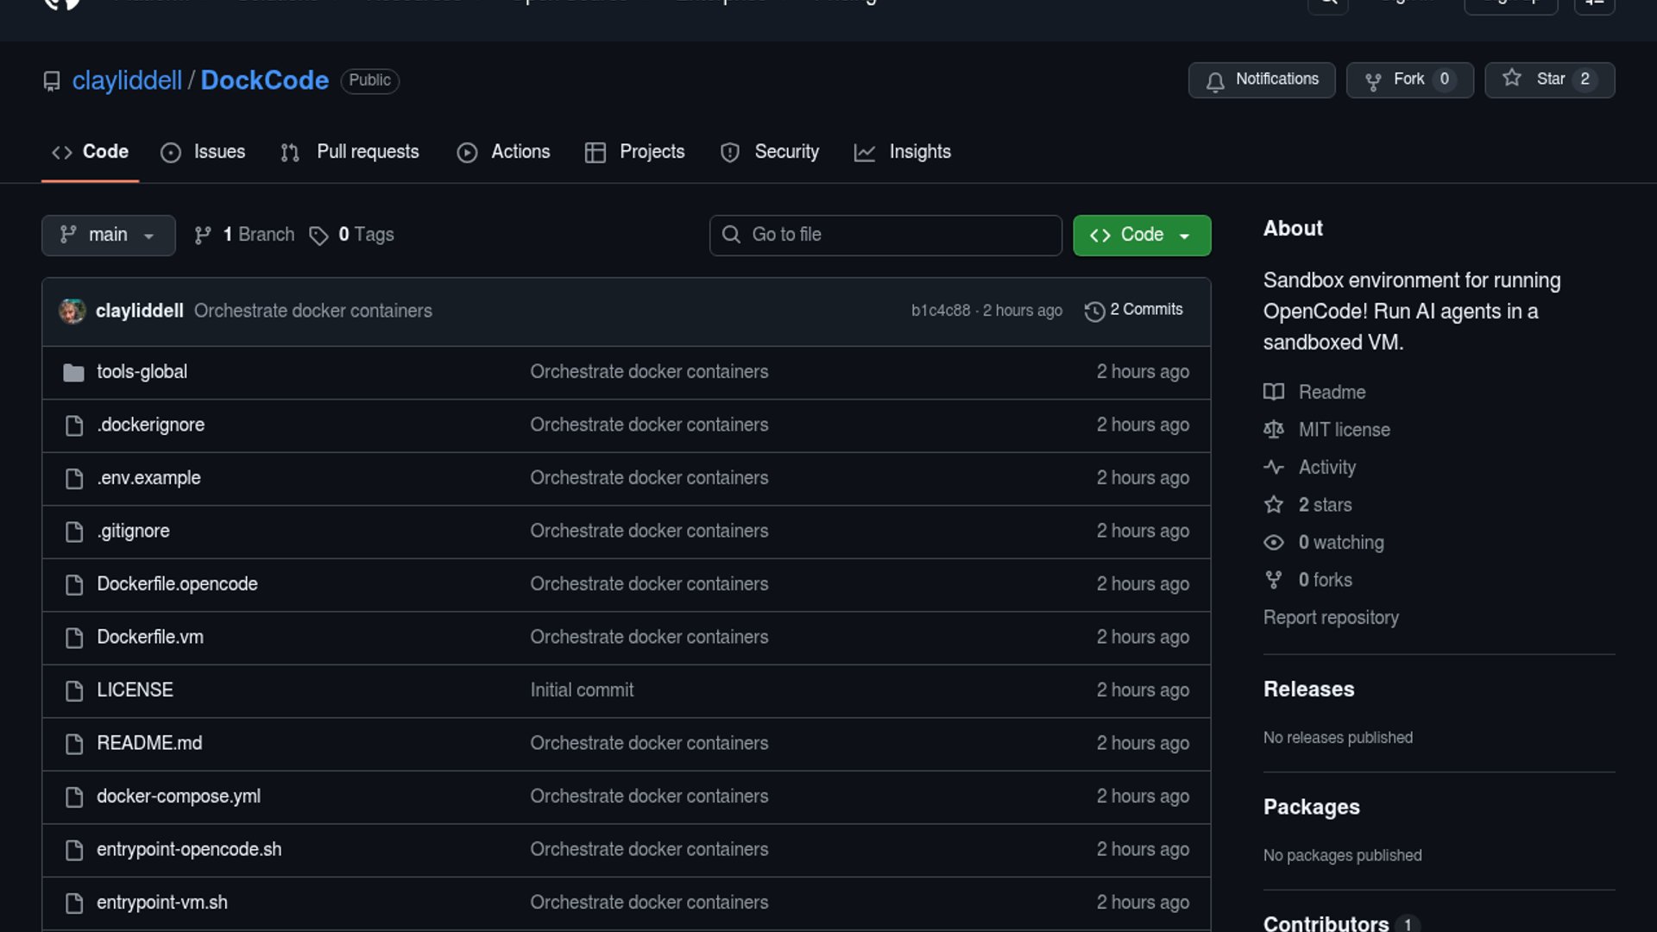Open the repository Activity link
This screenshot has height=932, width=1657.
click(1326, 468)
